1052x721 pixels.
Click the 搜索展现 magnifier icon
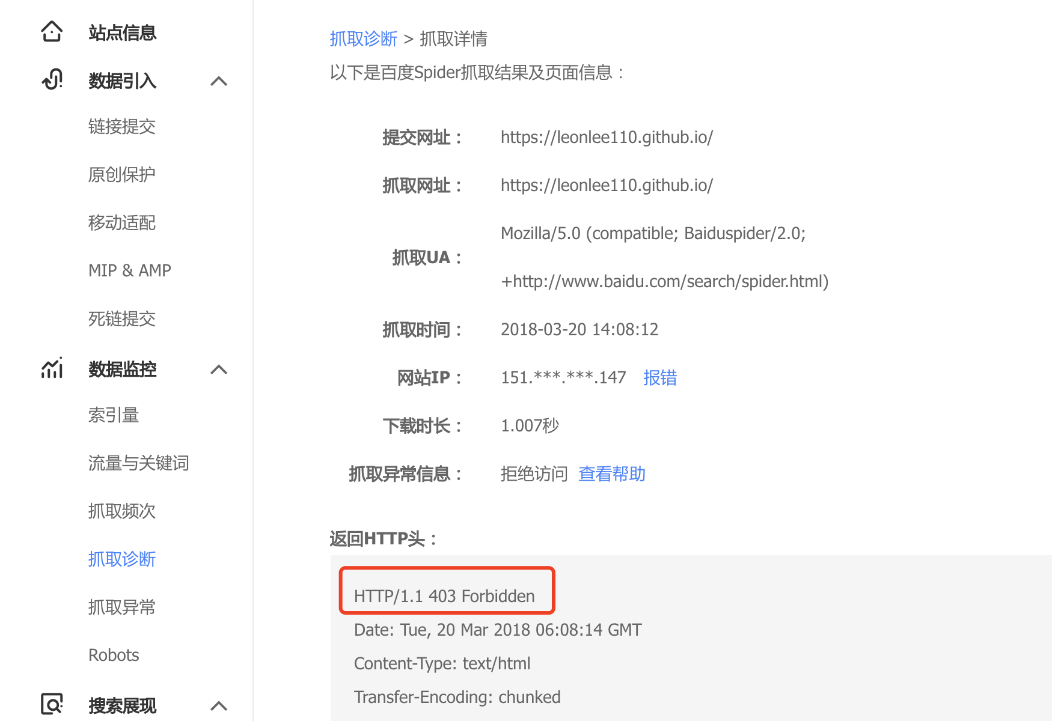(x=52, y=704)
